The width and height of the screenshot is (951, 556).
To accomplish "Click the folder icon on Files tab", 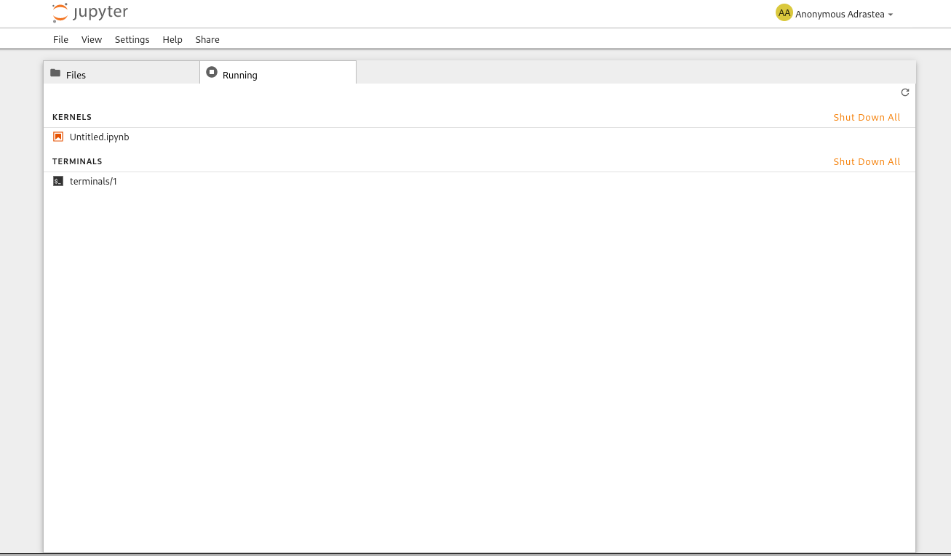I will coord(55,73).
